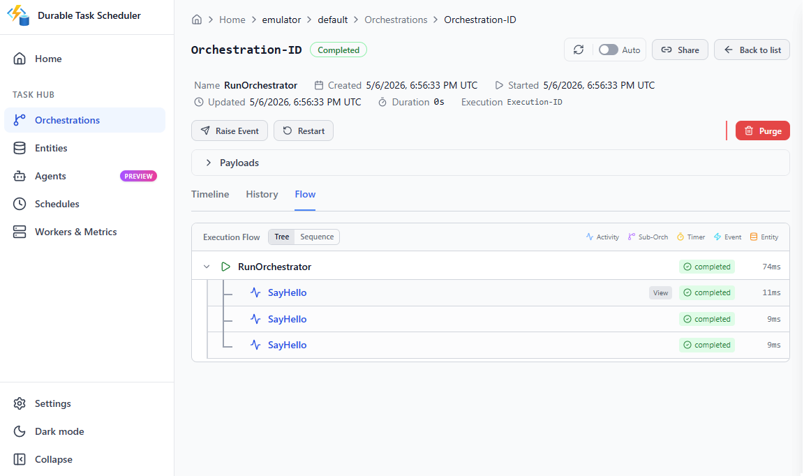Click the Raise Event button
Viewport: 804px width, 476px height.
tap(229, 131)
